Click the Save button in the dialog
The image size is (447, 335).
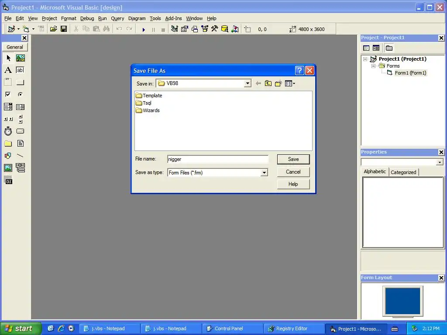pyautogui.click(x=293, y=159)
